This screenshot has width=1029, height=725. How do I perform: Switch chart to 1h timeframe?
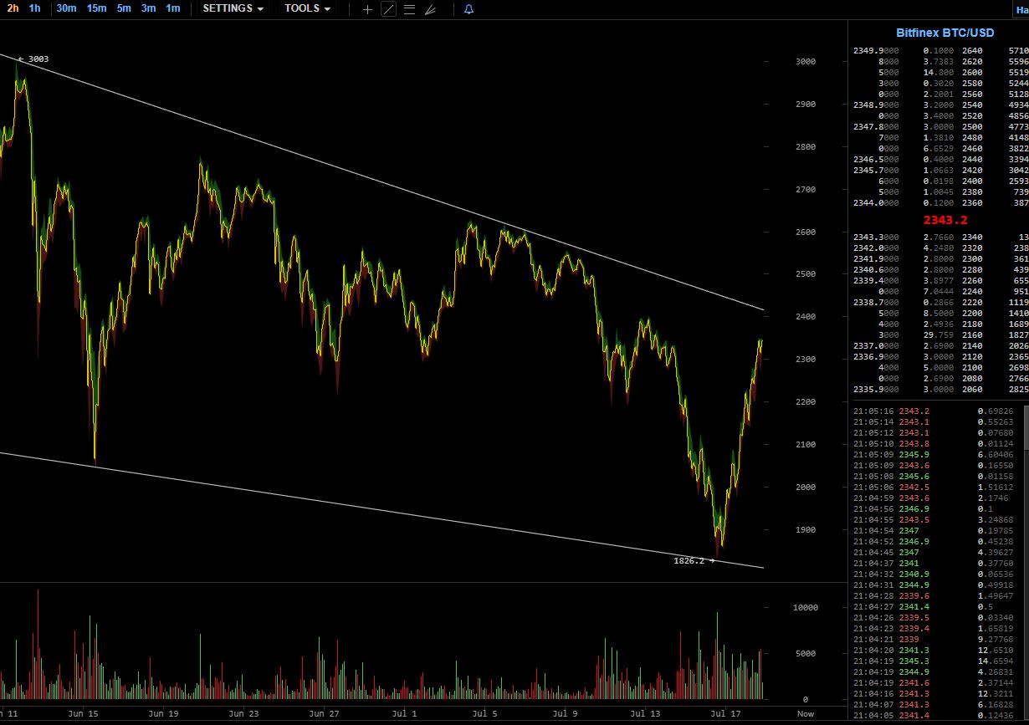[34, 8]
